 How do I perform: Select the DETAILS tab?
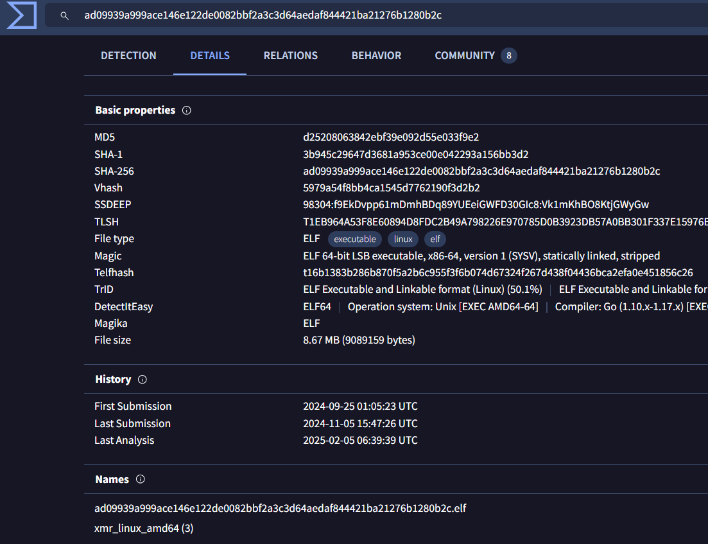click(x=210, y=56)
